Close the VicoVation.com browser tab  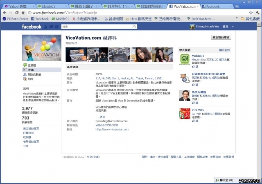click(198, 7)
